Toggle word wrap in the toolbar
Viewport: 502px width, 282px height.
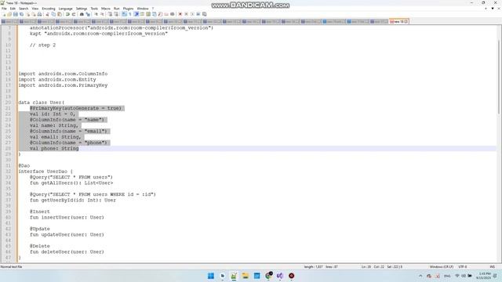124,14
